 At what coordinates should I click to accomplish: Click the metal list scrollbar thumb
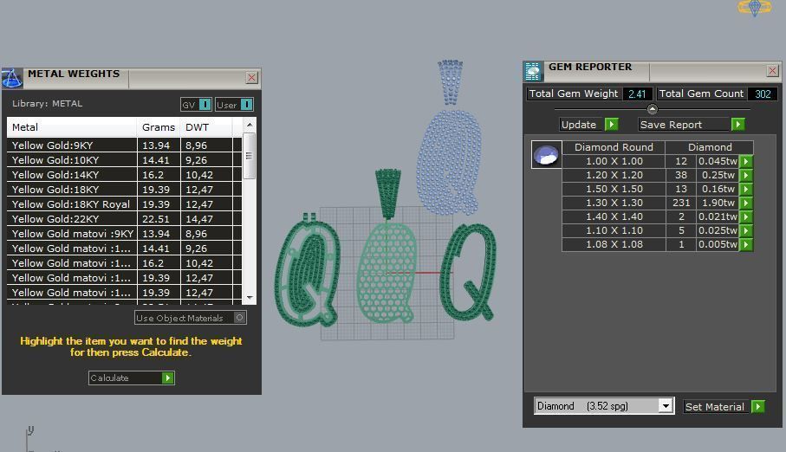(249, 156)
